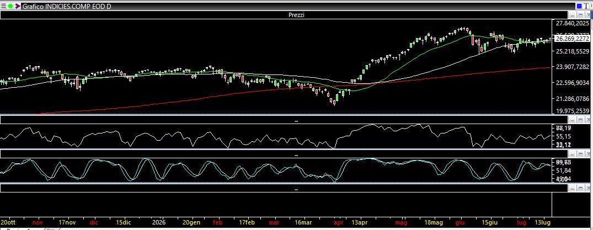The image size is (593, 230).
Task: Maximize the Prezzi panel
Action: point(580,15)
